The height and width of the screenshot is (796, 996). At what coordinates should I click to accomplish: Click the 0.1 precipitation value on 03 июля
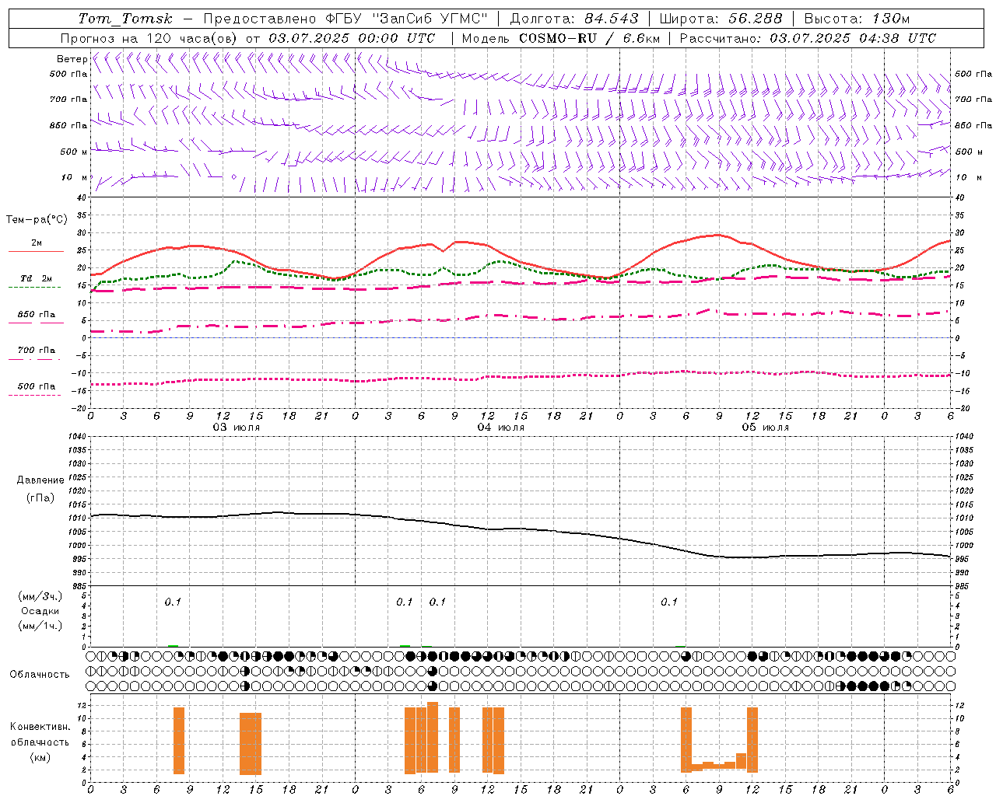173,602
